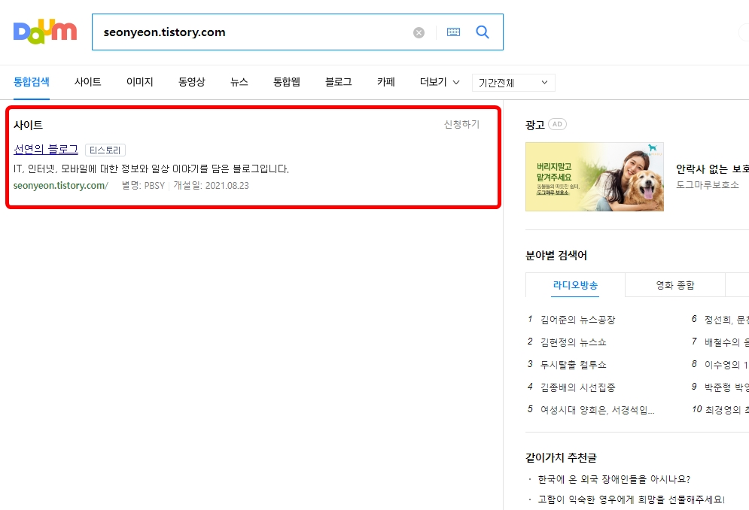Select the 통합검색 tab
Screen dimensions: 749x510
pyautogui.click(x=32, y=82)
